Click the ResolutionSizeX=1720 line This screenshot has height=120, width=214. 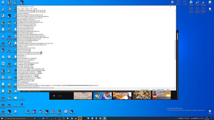click(x=24, y=49)
